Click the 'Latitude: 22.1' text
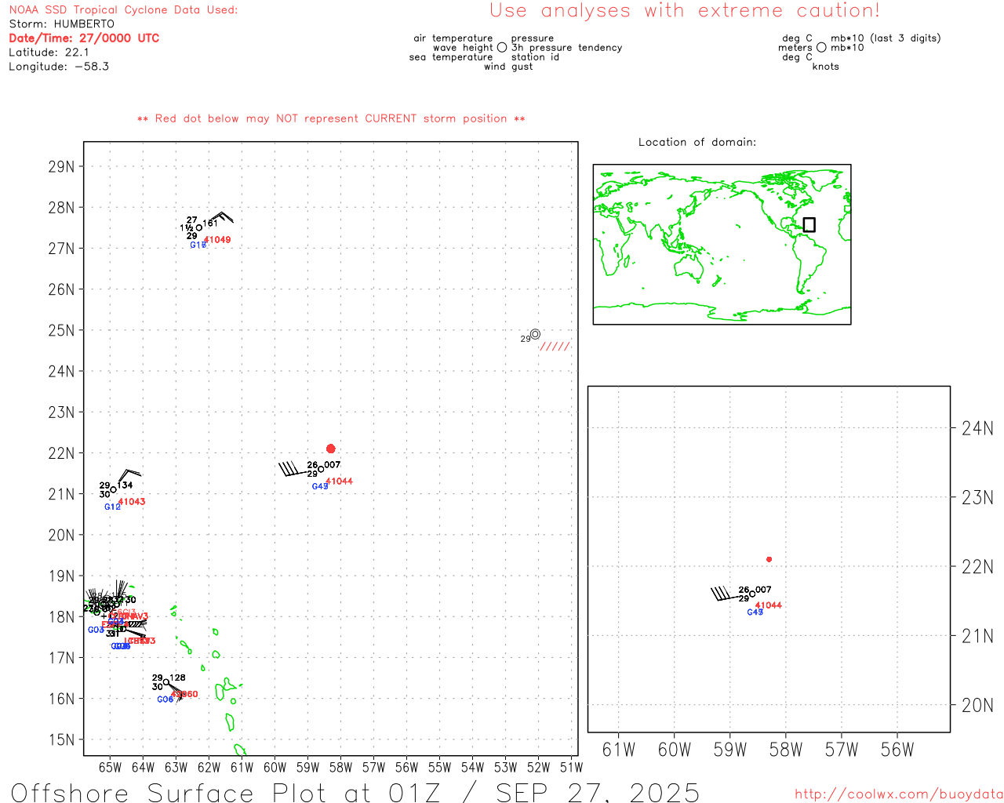 click(x=49, y=53)
